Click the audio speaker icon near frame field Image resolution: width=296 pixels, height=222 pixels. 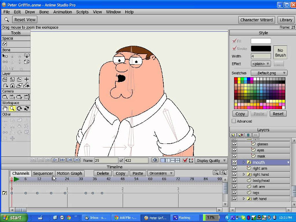point(155,160)
